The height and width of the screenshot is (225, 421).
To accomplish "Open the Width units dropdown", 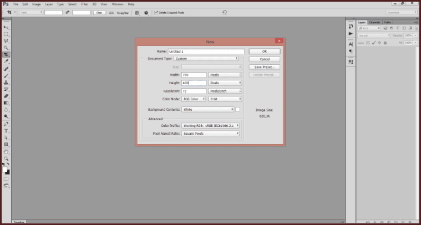I will (225, 74).
